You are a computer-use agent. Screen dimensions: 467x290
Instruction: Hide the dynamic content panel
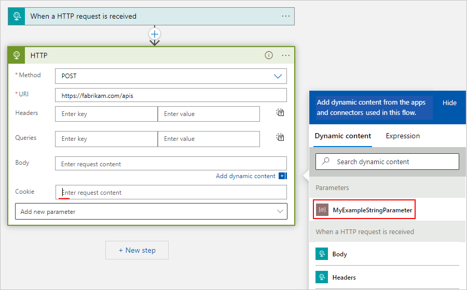pos(449,103)
